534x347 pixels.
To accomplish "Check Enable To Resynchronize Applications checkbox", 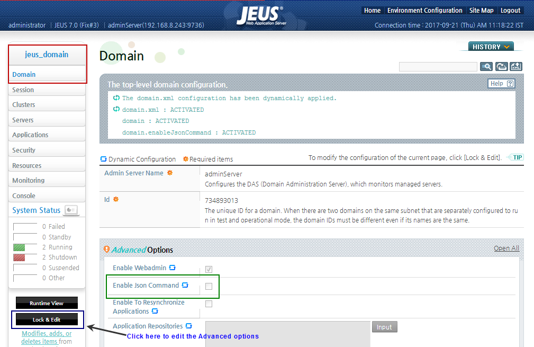I will (x=209, y=304).
